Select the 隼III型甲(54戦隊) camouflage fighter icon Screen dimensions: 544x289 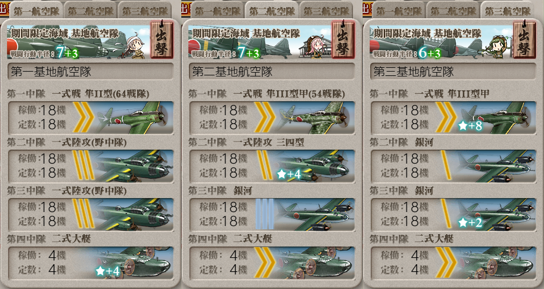[315, 118]
